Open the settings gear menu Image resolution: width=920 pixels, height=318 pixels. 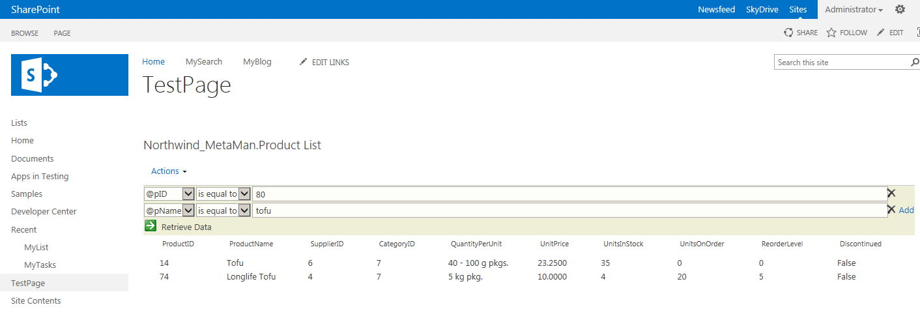click(900, 9)
